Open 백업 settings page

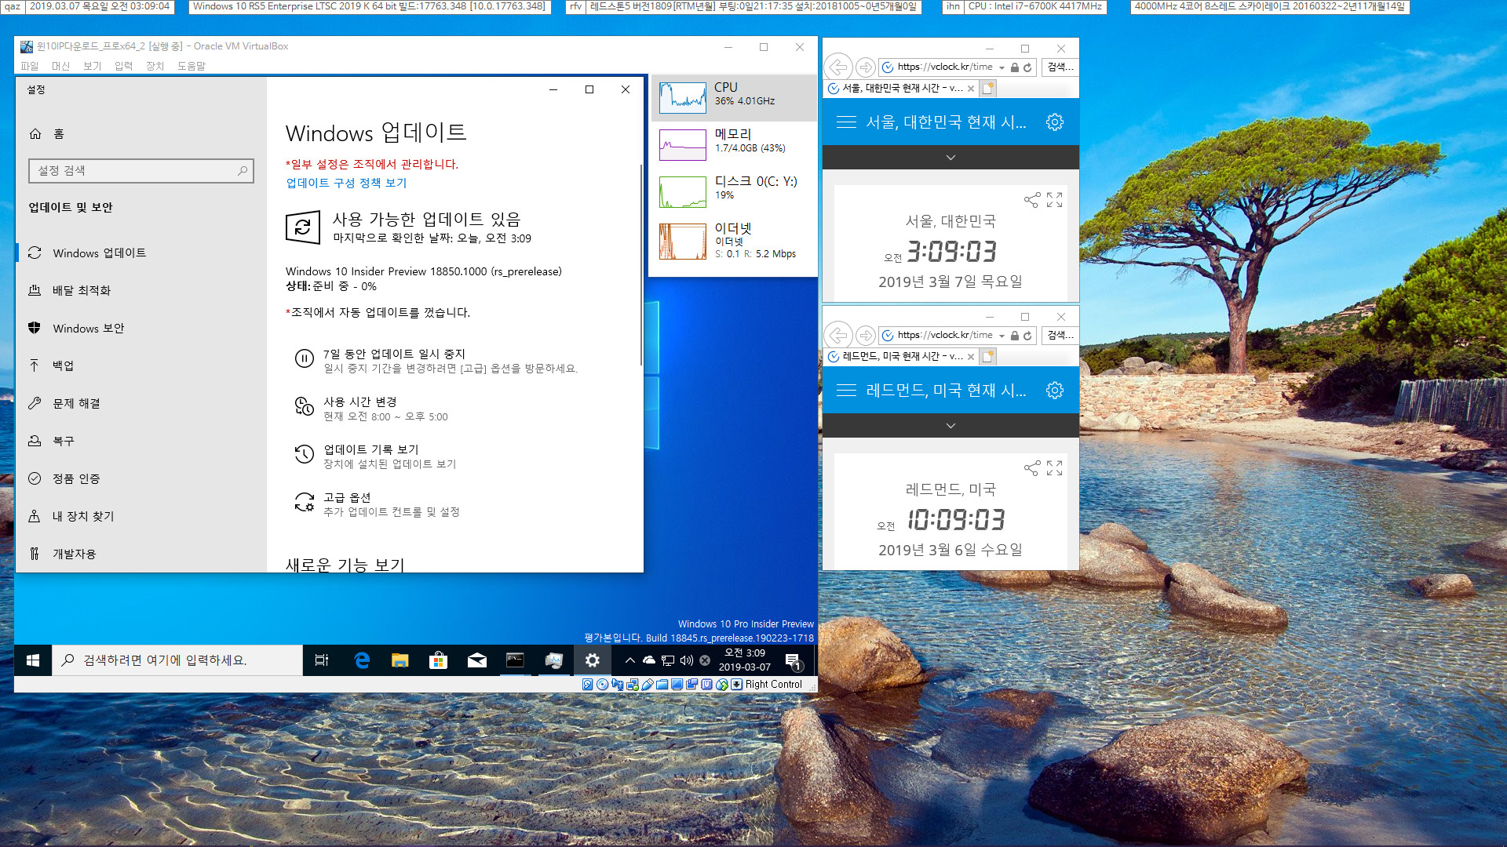click(x=141, y=365)
